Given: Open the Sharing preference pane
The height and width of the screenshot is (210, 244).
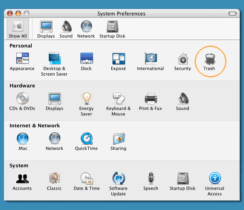Looking at the screenshot, I should [x=118, y=142].
